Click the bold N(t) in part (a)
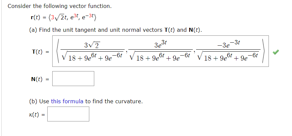The height and width of the screenshot is (136, 292). click(195, 30)
